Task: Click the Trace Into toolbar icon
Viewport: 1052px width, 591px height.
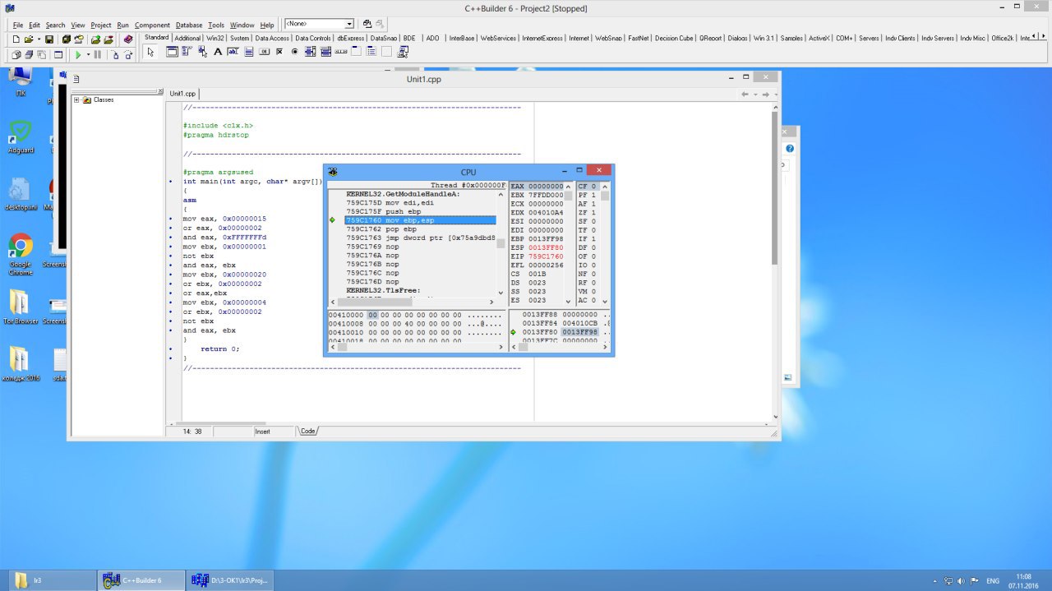Action: pyautogui.click(x=115, y=55)
